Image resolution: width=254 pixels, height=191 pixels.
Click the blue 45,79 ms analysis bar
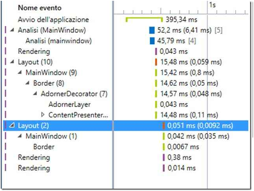click(152, 41)
